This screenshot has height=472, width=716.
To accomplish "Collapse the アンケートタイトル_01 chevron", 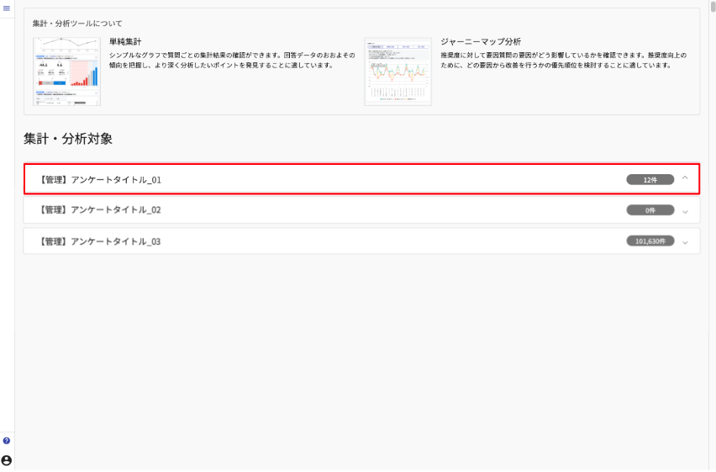I will pyautogui.click(x=685, y=178).
